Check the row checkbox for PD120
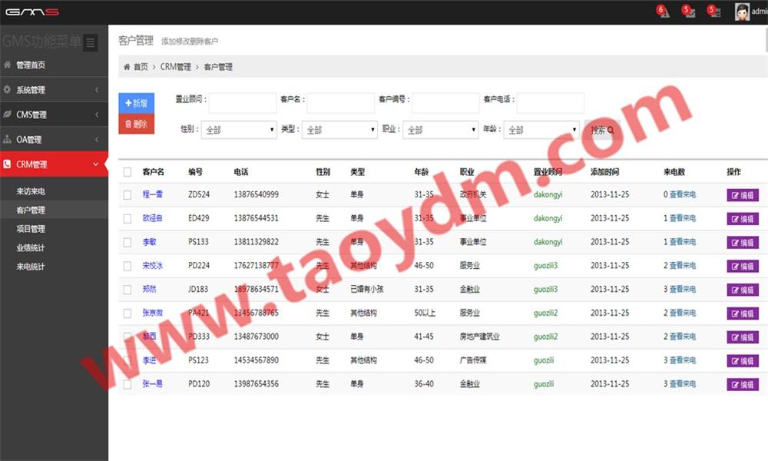 127,384
